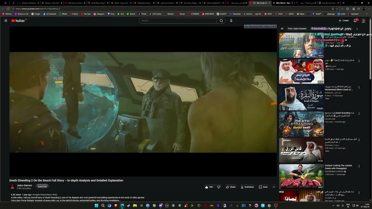Click the Death Stranding video player

[x=143, y=102]
